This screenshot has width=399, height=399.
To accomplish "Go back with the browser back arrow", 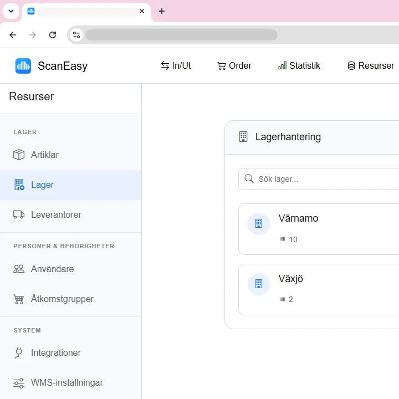I will pyautogui.click(x=13, y=35).
